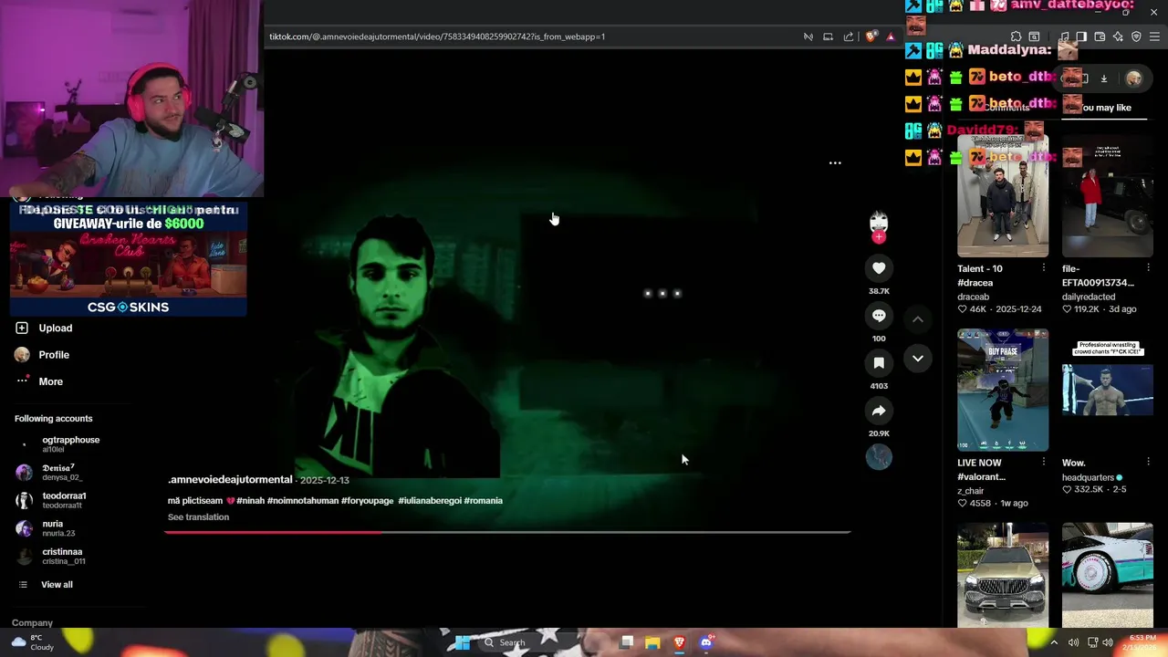Open the #ninah hashtag
This screenshot has width=1168, height=657.
click(x=250, y=501)
